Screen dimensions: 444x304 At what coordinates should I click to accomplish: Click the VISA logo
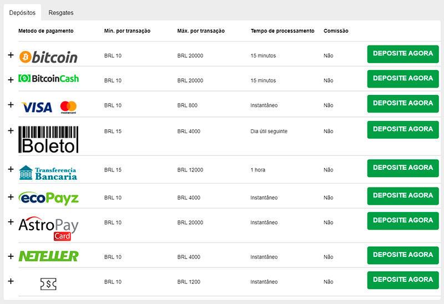[x=37, y=107]
